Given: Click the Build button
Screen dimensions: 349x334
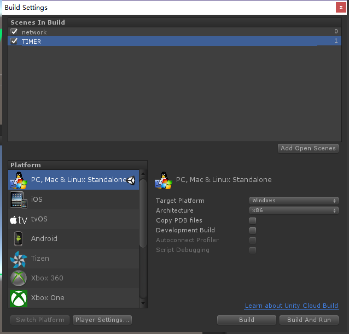Looking at the screenshot, I should pyautogui.click(x=247, y=320).
